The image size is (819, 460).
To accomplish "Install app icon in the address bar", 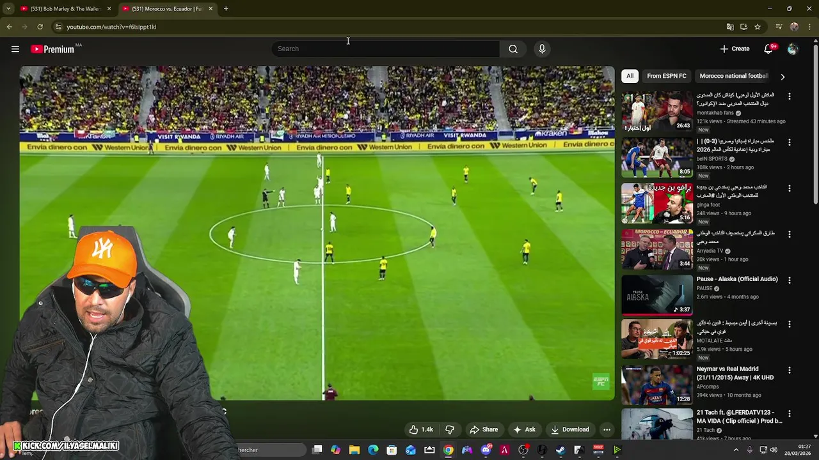I will (743, 27).
